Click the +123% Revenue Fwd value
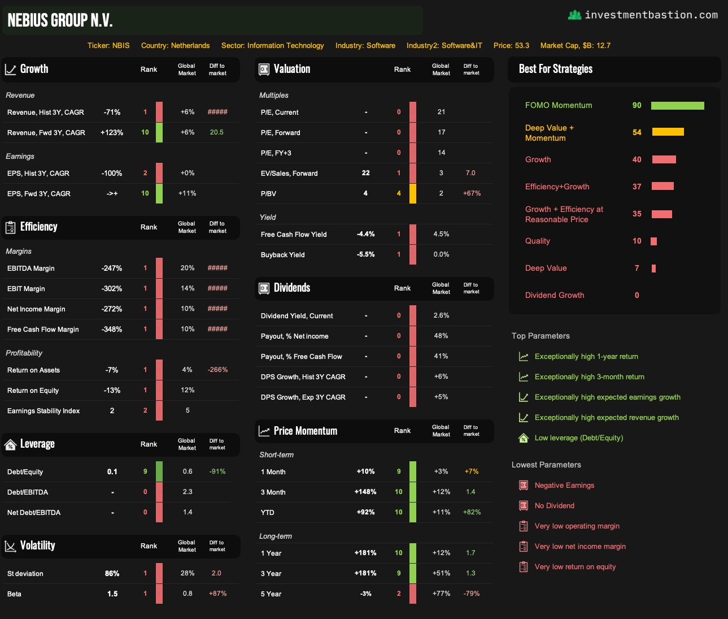Viewport: 728px width, 619px height. click(112, 133)
